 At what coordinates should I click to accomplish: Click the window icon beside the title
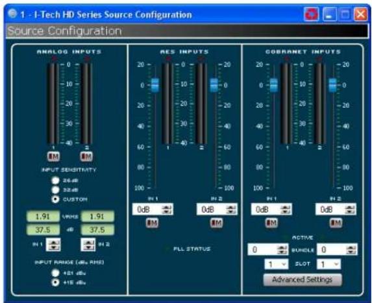click(12, 14)
